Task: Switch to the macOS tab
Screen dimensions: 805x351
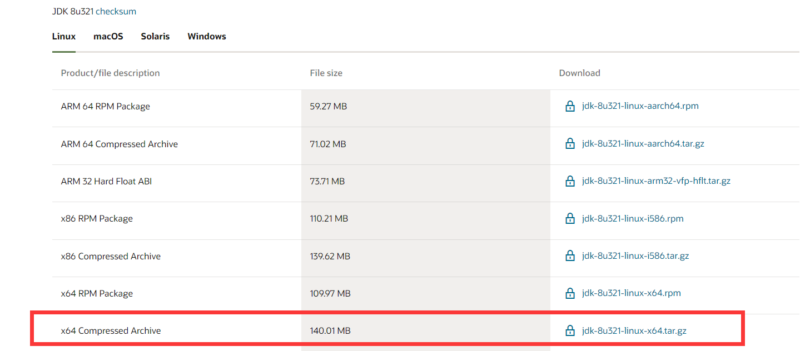Action: tap(108, 37)
